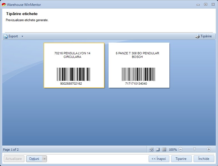Click the Opțiuni button
Viewport: 218px width, 166px height.
point(34,159)
